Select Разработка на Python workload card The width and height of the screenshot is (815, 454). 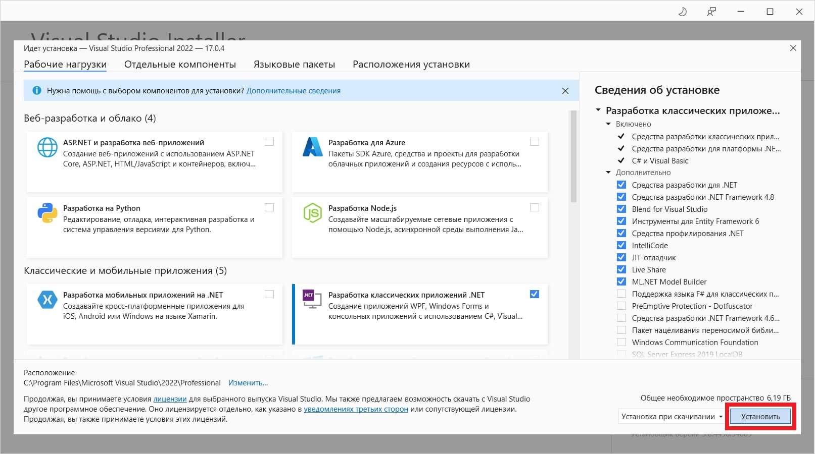pyautogui.click(x=155, y=228)
